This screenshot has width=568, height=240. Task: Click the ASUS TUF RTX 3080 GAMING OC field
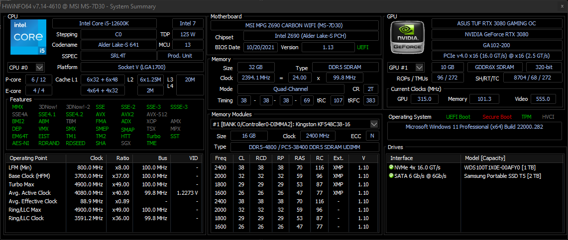[496, 23]
